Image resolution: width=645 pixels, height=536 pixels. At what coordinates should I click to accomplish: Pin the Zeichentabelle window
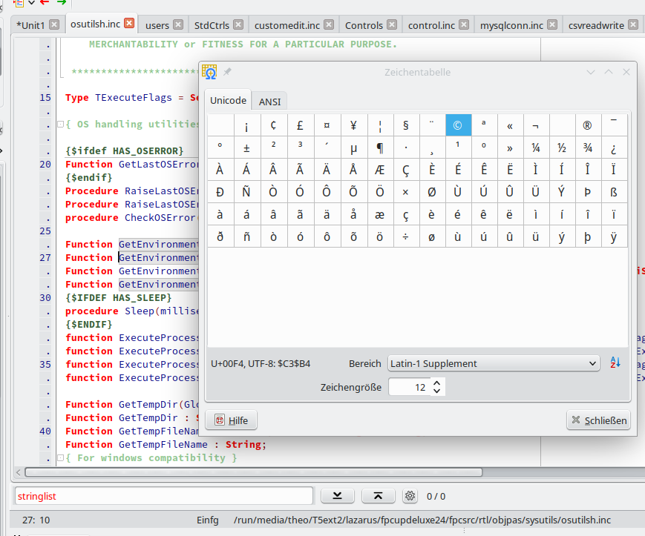pos(227,72)
